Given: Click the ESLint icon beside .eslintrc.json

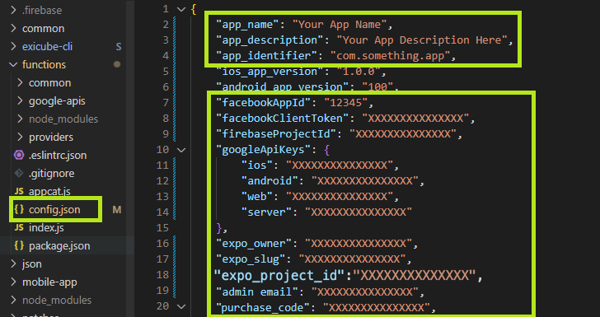Looking at the screenshot, I should (x=19, y=156).
